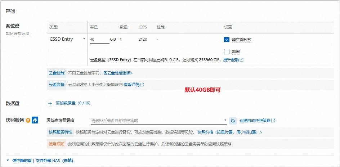340x167 pixels.
Task: Click the 使用须知 notice tag
Action: (x=57, y=144)
